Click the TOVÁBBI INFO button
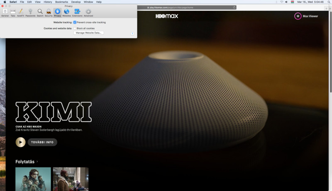332x191 pixels. [x=42, y=142]
